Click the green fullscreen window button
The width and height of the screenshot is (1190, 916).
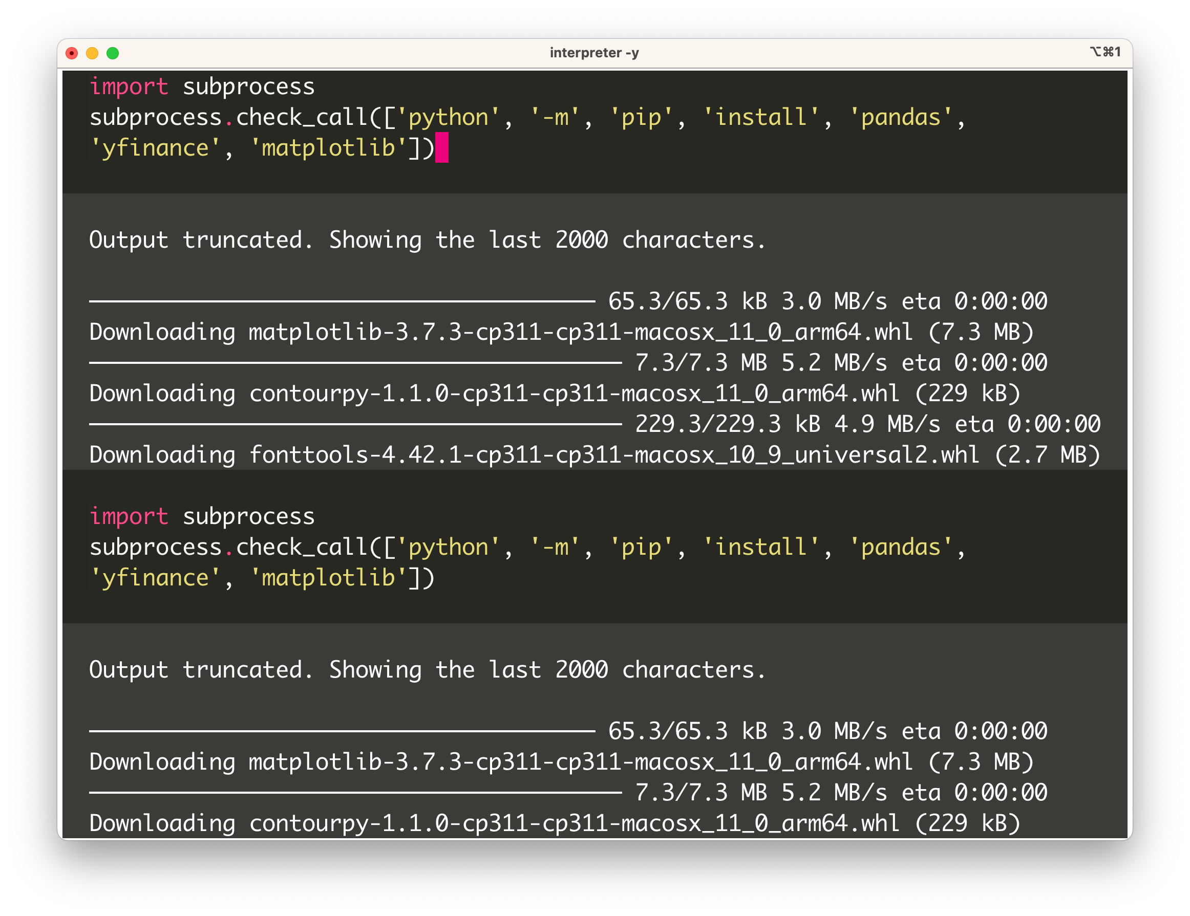tap(113, 53)
